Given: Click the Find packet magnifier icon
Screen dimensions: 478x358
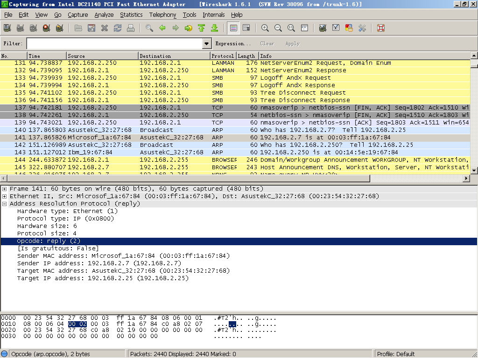Looking at the screenshot, I should 149,28.
